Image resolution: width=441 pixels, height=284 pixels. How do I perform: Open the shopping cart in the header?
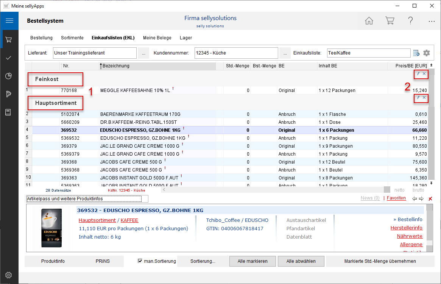tap(390, 21)
